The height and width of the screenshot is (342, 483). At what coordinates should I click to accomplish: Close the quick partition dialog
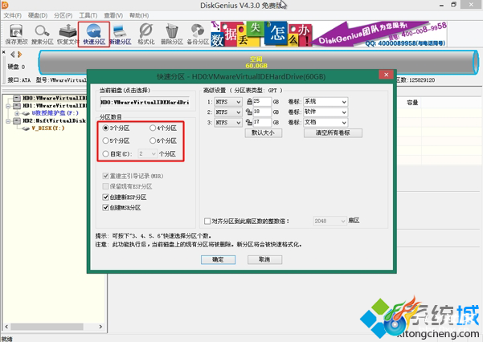(386, 75)
